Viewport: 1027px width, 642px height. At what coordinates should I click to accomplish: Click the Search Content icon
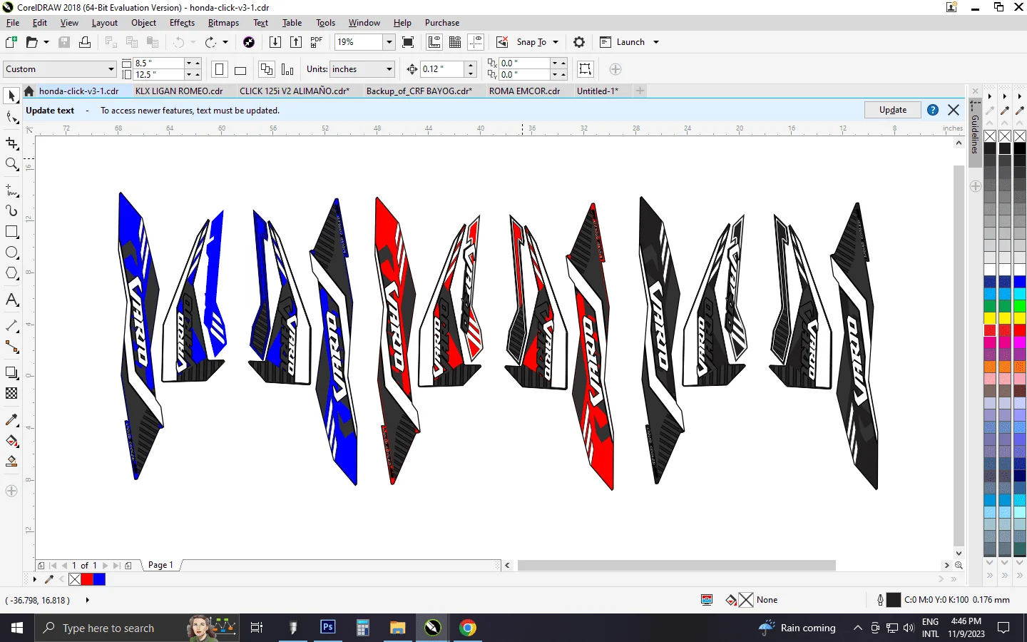(249, 42)
